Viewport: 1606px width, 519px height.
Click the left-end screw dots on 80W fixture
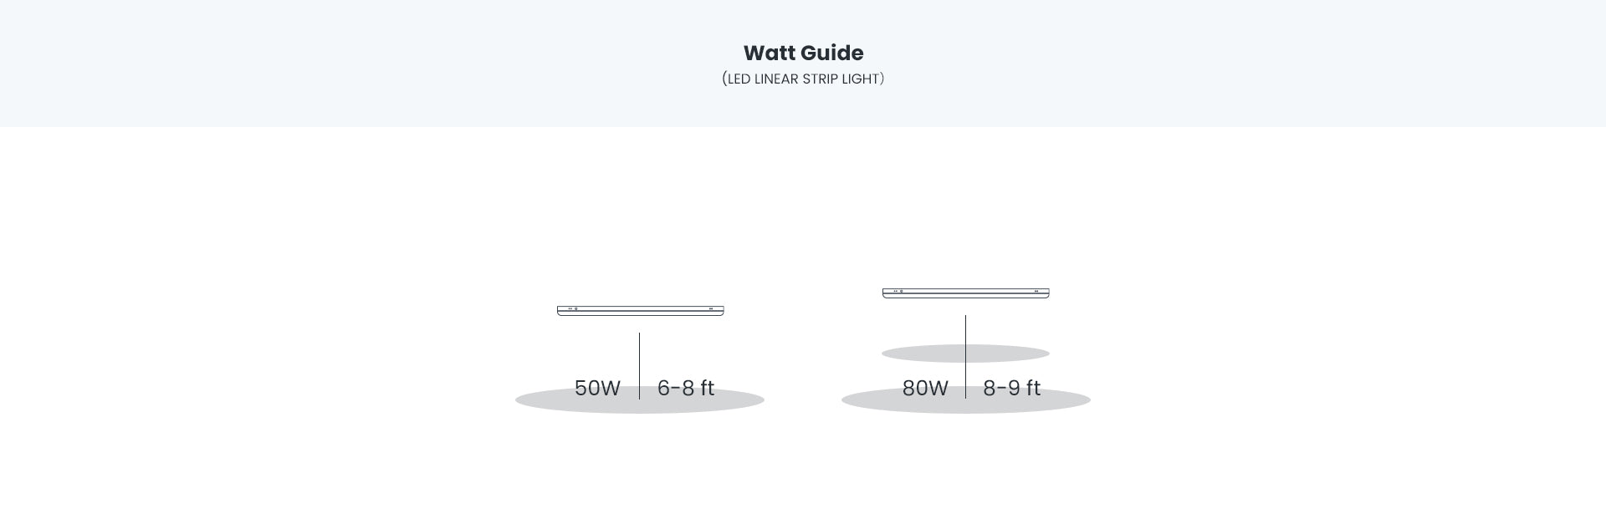(898, 292)
